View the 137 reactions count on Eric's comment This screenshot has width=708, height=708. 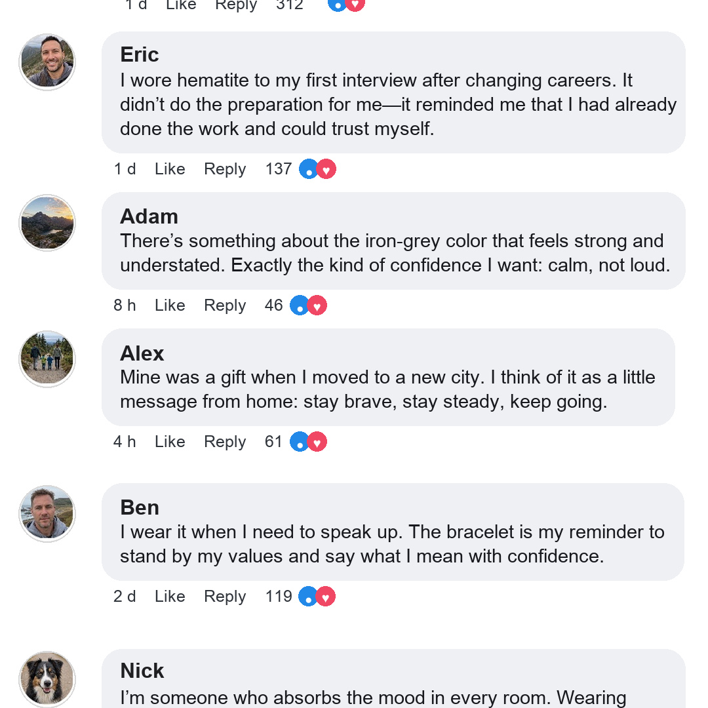tap(279, 169)
